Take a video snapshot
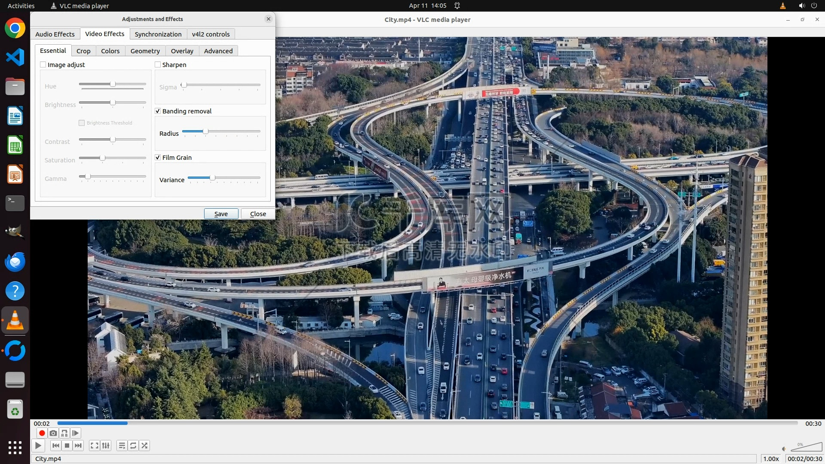 pos(53,433)
